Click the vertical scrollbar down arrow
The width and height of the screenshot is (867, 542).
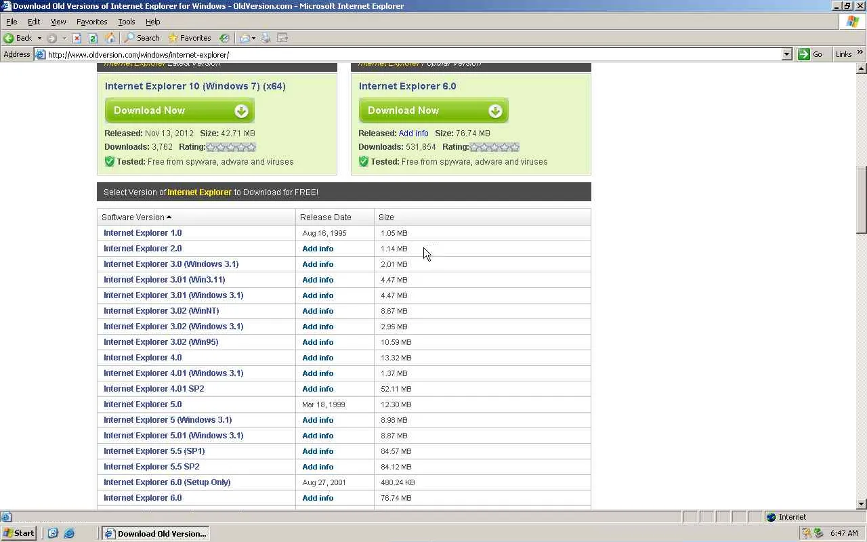tap(862, 504)
